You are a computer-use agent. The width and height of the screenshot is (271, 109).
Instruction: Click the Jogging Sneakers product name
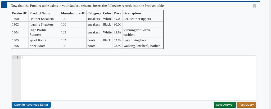point(42,24)
